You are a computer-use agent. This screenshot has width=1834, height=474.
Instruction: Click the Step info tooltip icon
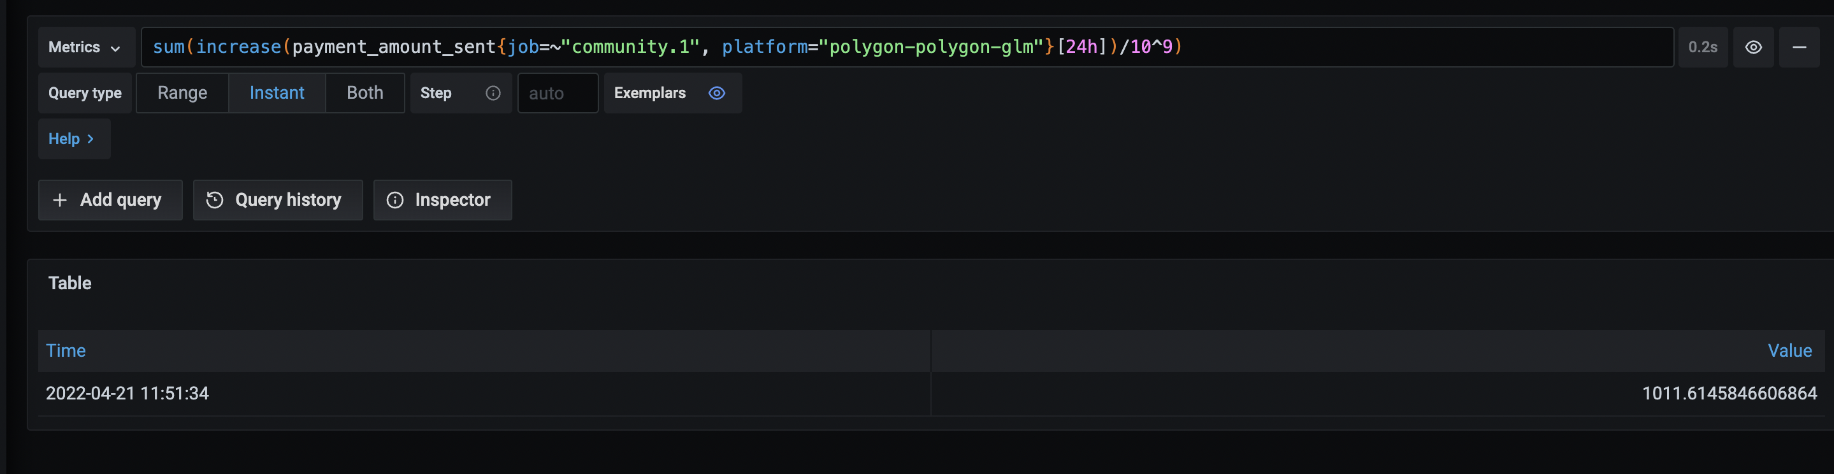[493, 92]
